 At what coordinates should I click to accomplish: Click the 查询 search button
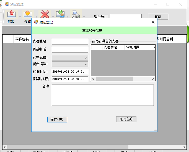[158, 17]
